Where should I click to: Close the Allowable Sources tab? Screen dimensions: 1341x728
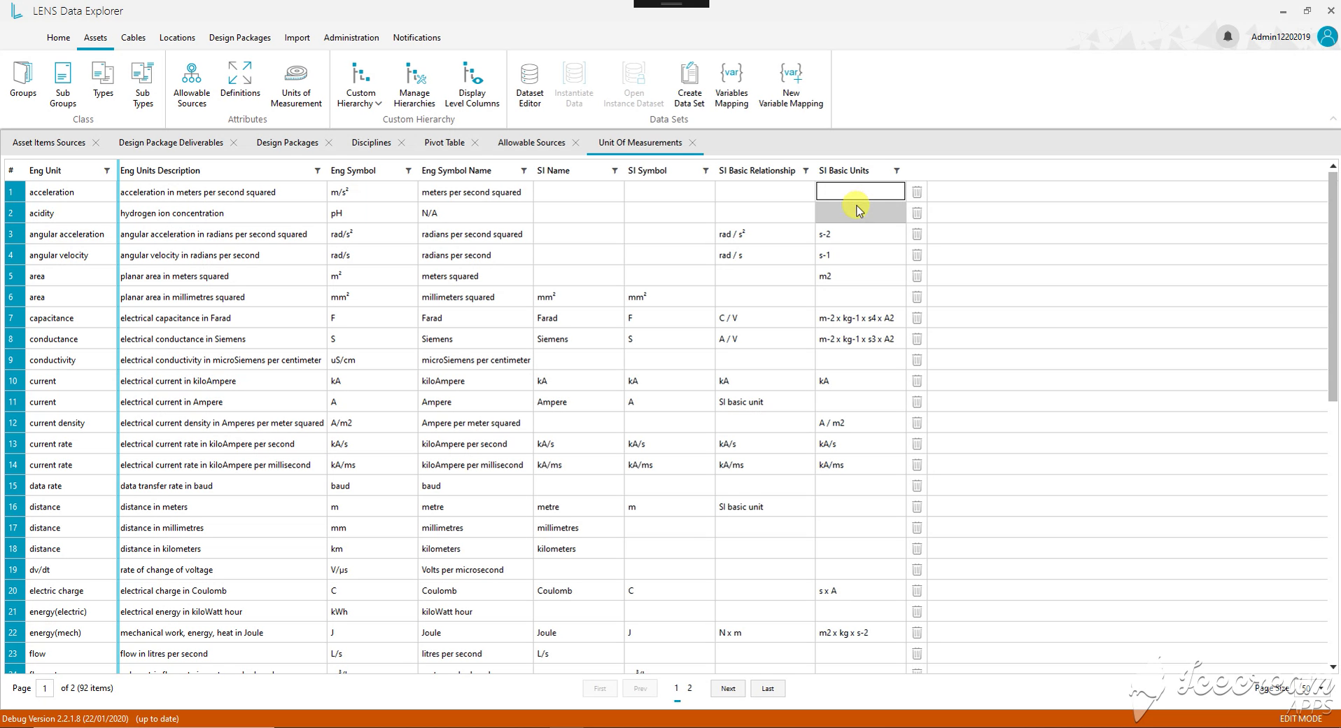coord(575,143)
